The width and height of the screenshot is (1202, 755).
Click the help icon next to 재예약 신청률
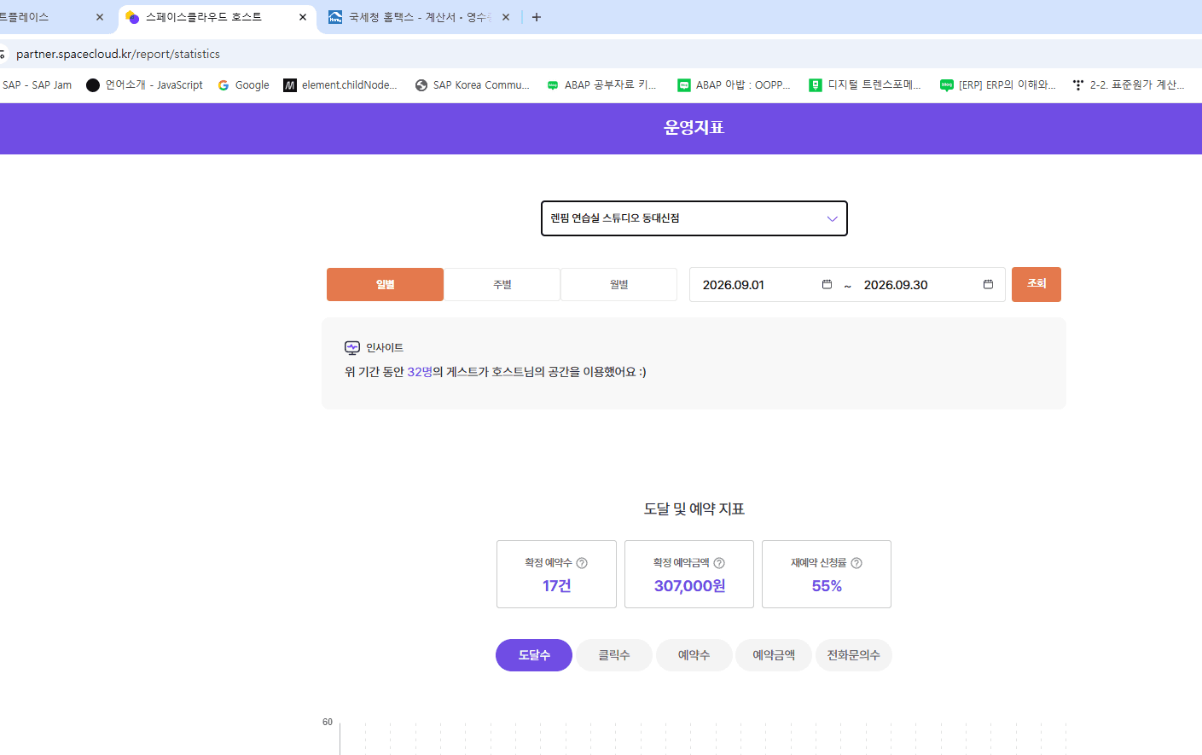(856, 563)
